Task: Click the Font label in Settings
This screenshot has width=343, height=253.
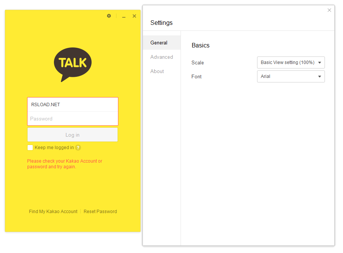Action: (196, 77)
